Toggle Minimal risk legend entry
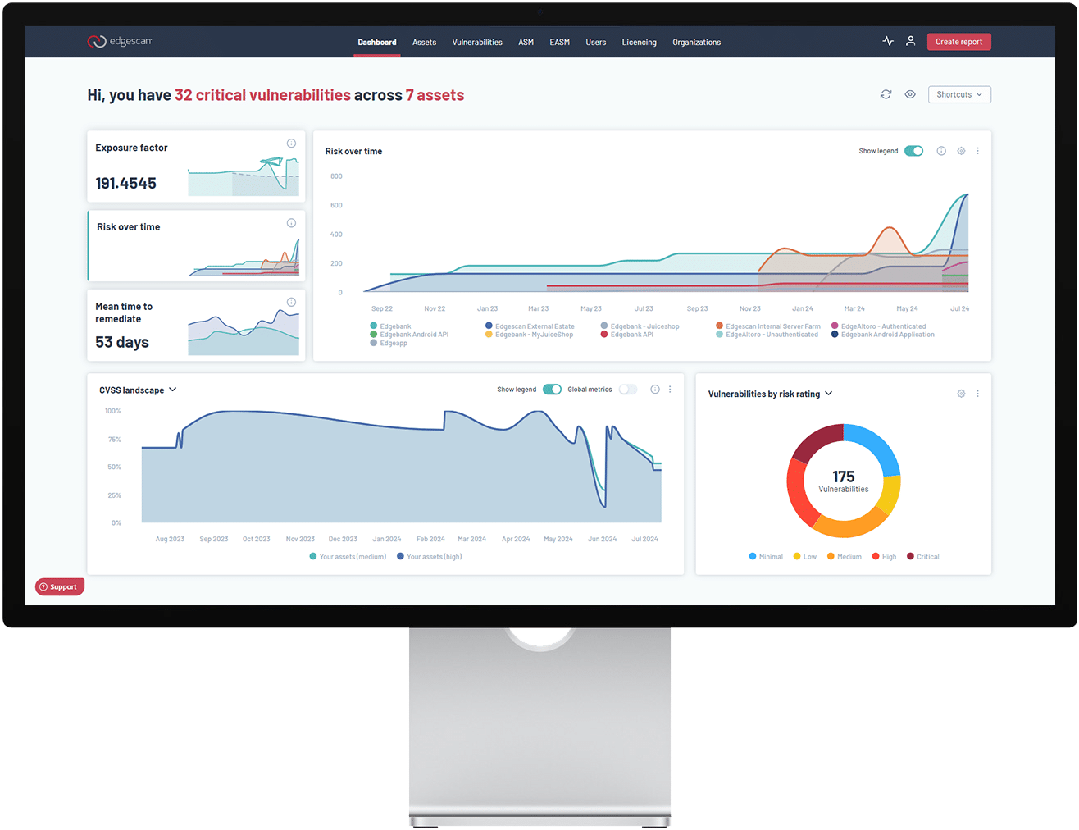1079x830 pixels. [766, 557]
